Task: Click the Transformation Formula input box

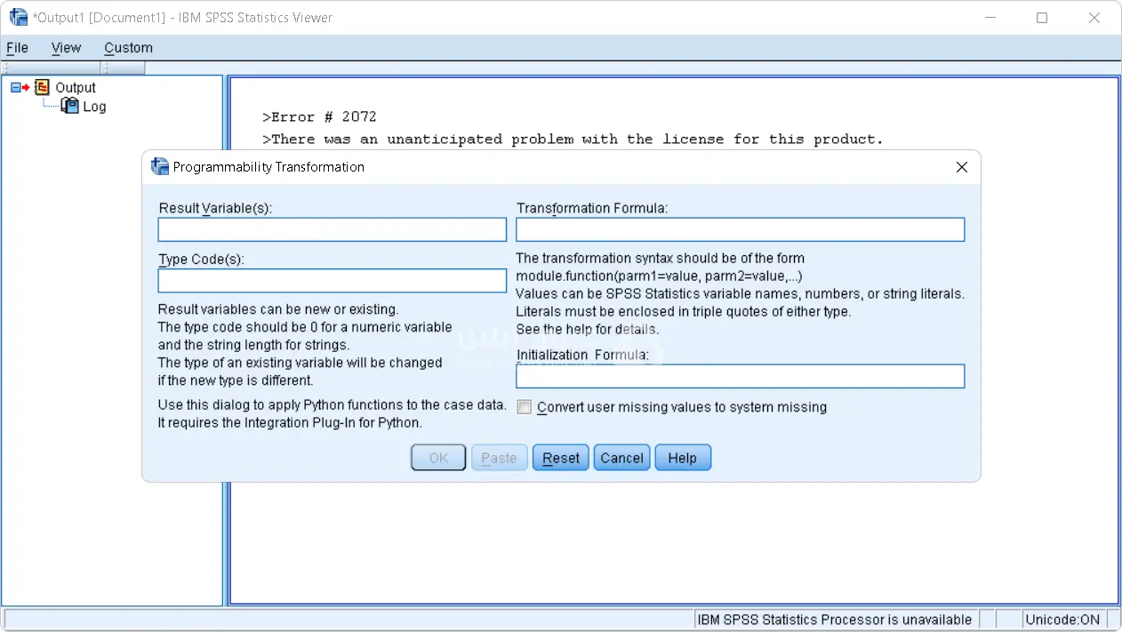Action: tap(740, 230)
